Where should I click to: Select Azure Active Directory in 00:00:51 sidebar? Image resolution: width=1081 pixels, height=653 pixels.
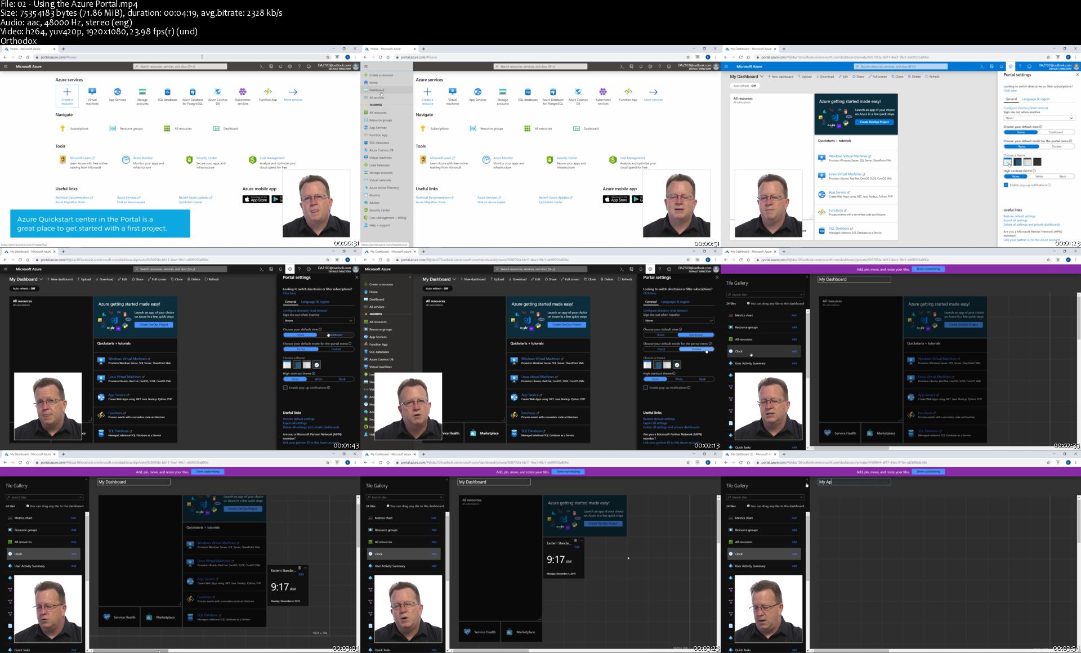387,187
